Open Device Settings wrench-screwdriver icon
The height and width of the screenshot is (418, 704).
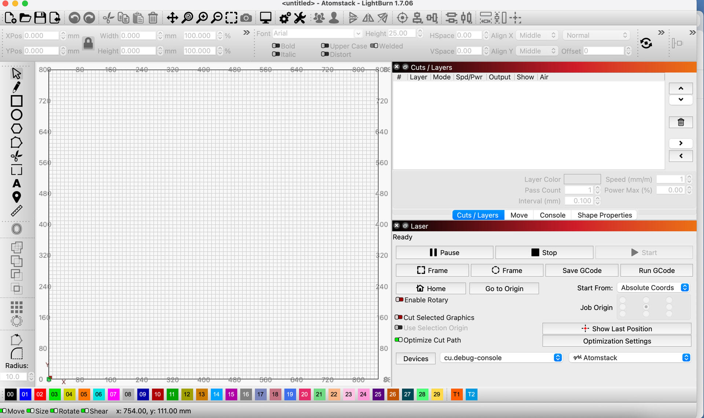tap(300, 18)
